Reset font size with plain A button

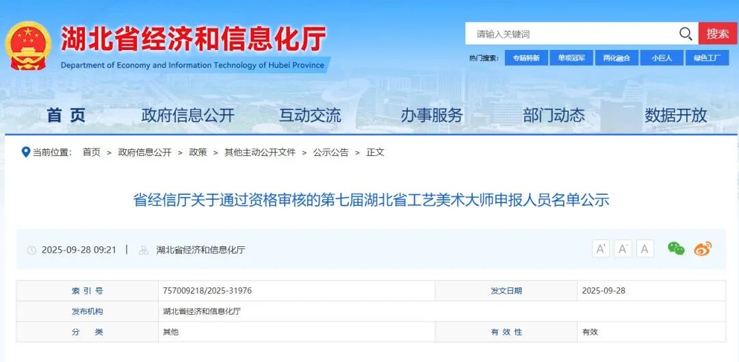645,249
